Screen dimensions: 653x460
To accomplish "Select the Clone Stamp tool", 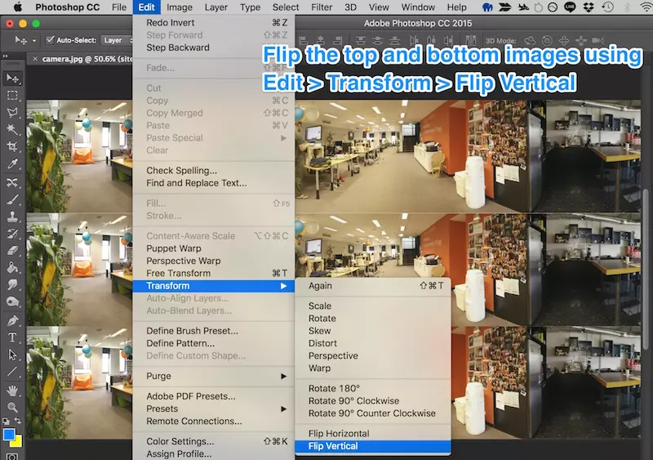I will (12, 217).
